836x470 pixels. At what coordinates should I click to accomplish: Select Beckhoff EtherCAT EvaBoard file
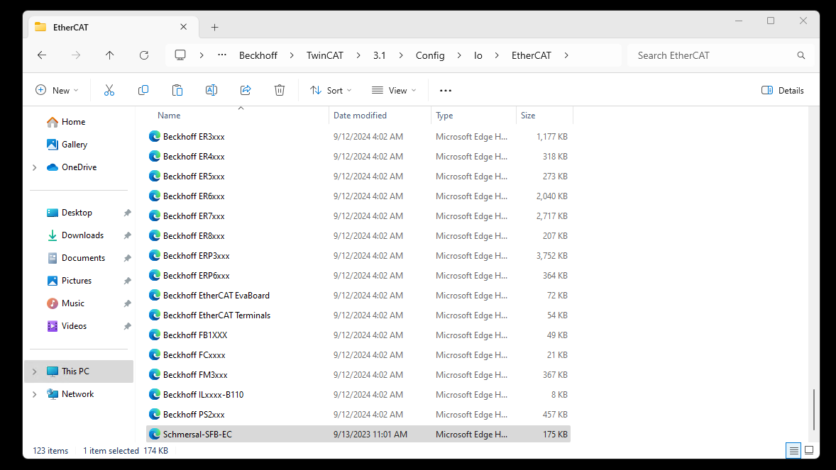coord(358,295)
